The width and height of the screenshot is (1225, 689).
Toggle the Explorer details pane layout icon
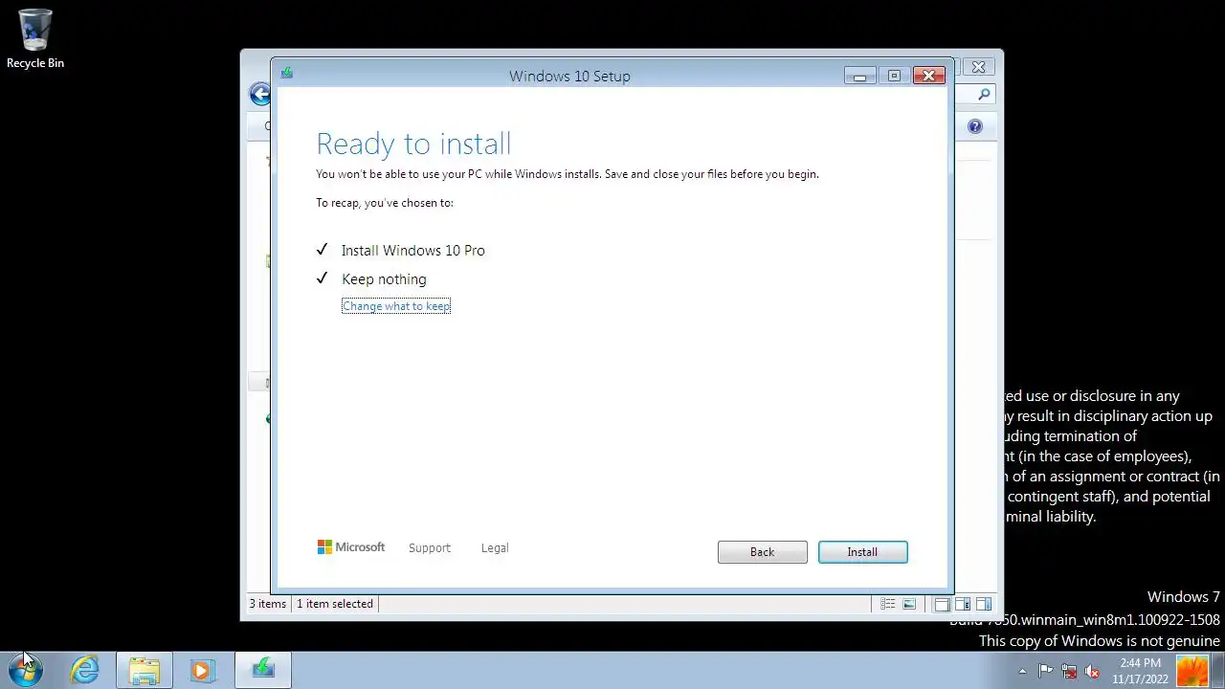[963, 605]
